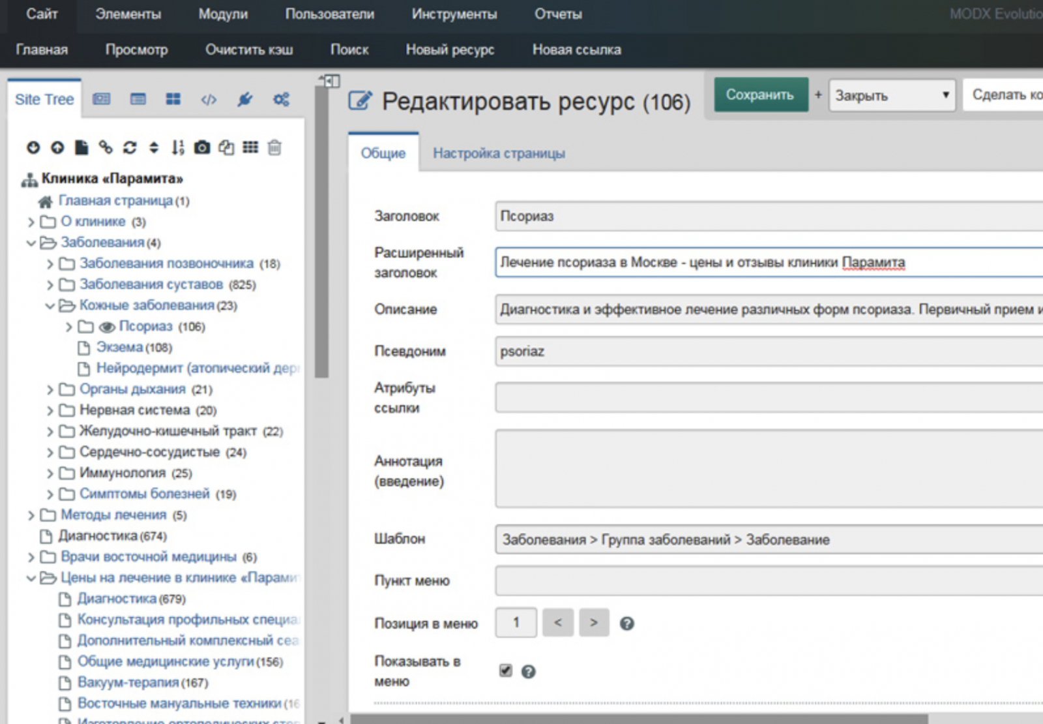Open the code snippets tab icon
The width and height of the screenshot is (1043, 724).
[x=209, y=100]
